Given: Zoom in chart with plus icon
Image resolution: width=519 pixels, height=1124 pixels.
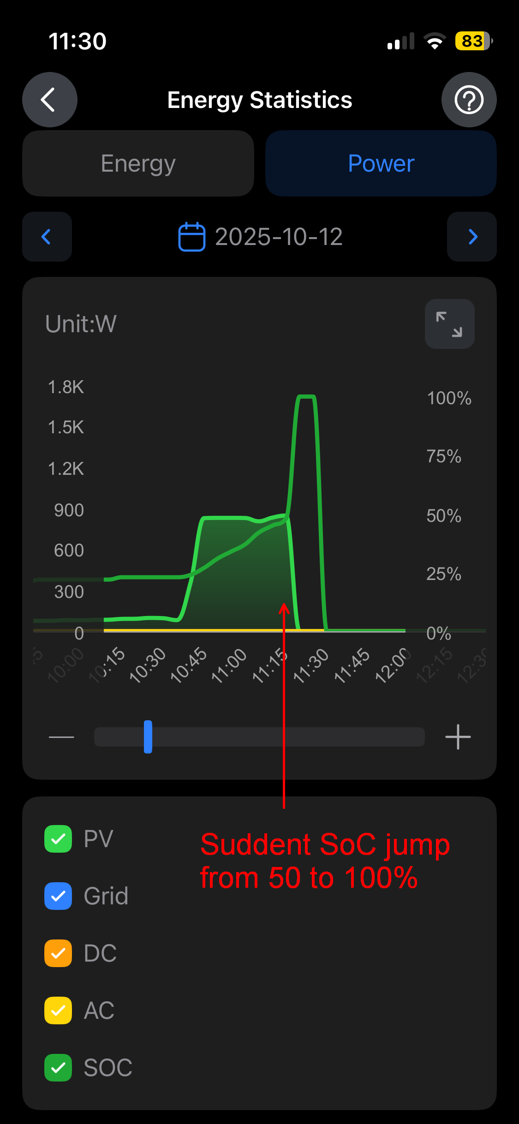Looking at the screenshot, I should click(458, 737).
